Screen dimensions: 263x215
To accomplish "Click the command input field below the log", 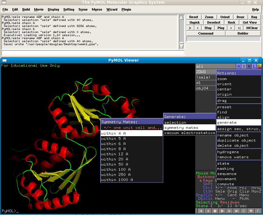I will click(93, 53).
